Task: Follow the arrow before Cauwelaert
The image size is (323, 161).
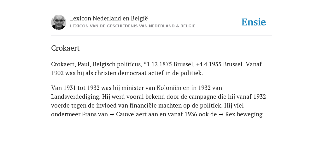Action: (x=112, y=114)
